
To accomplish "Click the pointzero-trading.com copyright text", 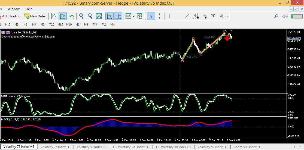I will tap(28, 36).
